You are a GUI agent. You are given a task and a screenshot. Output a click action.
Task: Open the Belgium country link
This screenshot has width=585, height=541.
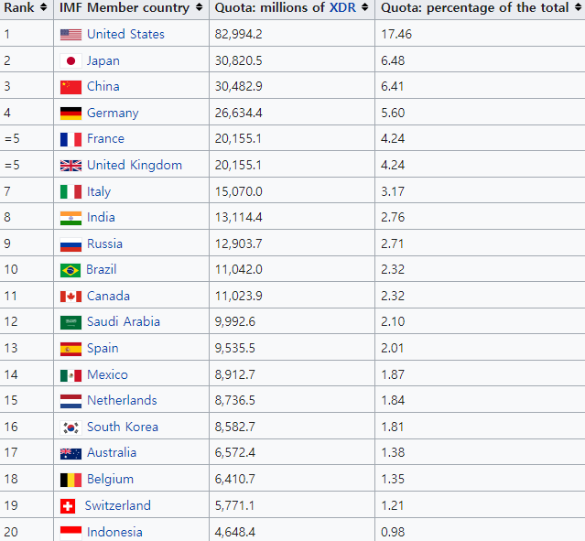[110, 480]
